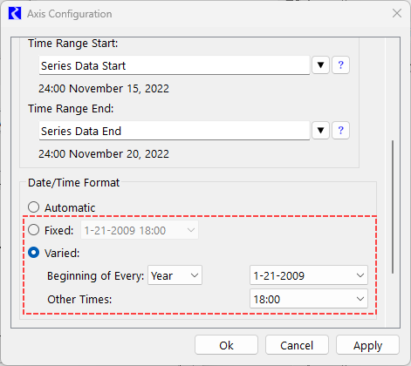The image size is (411, 366).
Task: Expand the Series Data Start dropdown arrow
Action: coord(320,65)
